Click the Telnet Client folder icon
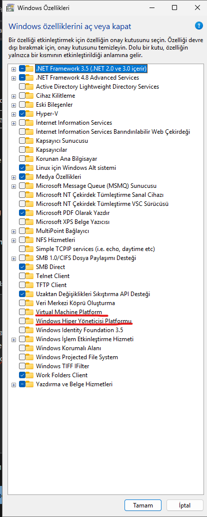207x517 pixels. click(30, 276)
